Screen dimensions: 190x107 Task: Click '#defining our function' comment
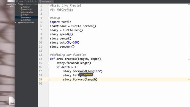(68, 55)
